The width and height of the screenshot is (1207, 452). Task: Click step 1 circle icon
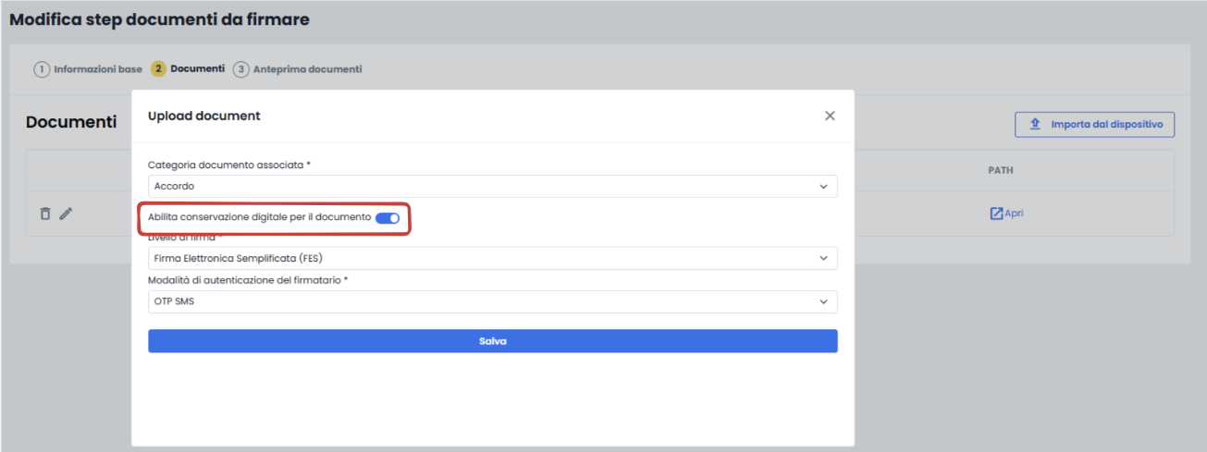click(x=42, y=69)
